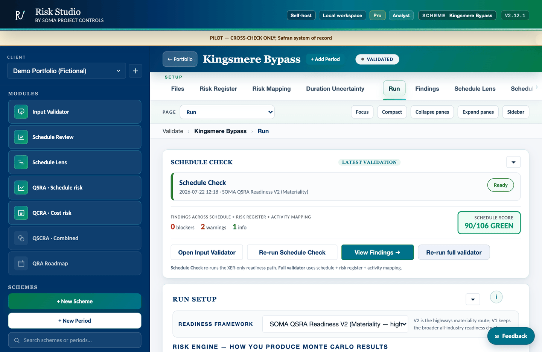Go to the Schedule Lens tab
The image size is (542, 352).
475,89
